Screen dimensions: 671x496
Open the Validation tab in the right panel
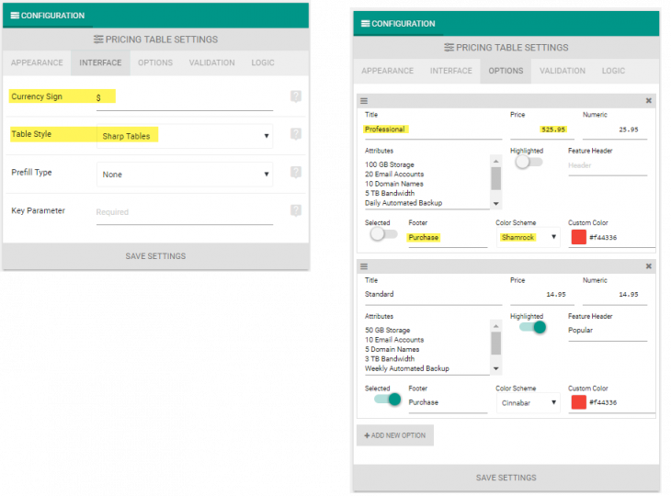(x=563, y=71)
